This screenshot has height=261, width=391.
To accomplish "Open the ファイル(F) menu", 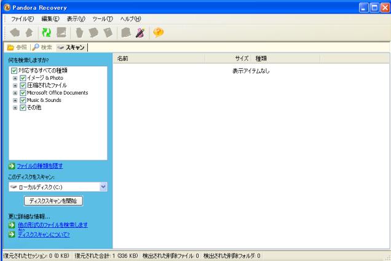I will coord(23,19).
